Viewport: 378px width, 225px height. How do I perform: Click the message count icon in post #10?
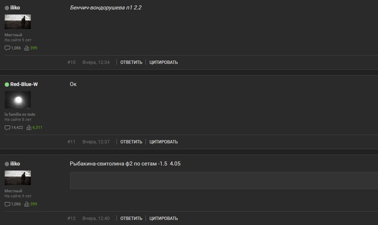pos(7,48)
